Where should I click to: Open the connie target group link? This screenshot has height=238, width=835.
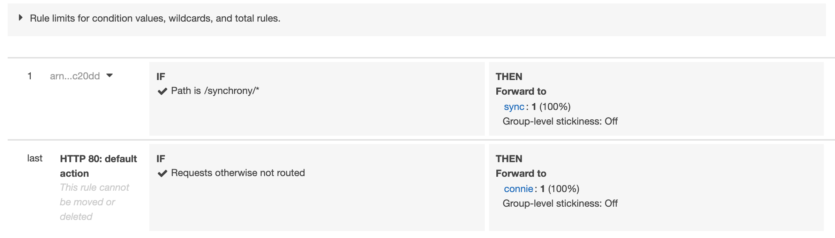518,189
